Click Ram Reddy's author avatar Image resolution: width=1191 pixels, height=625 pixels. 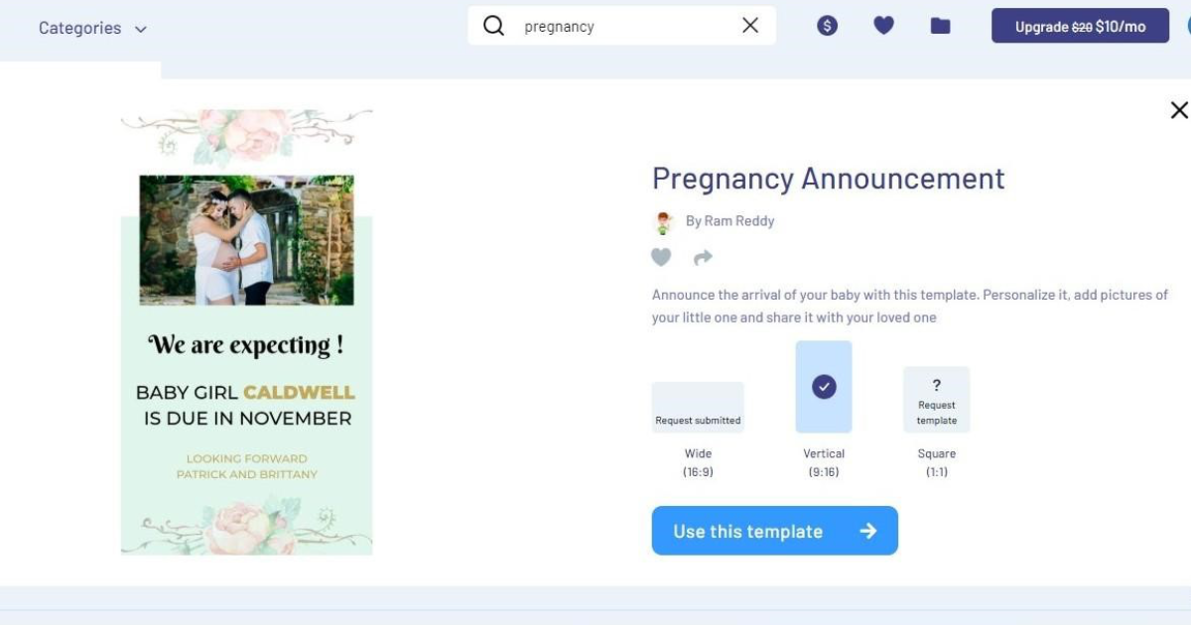coord(664,221)
